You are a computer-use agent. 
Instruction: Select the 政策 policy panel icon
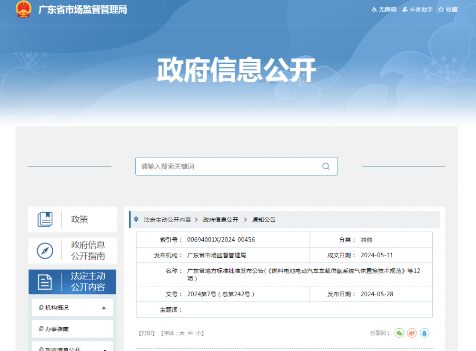[x=45, y=219]
